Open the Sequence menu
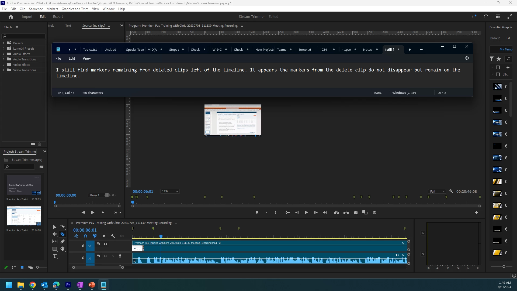The height and width of the screenshot is (291, 517). (36, 9)
